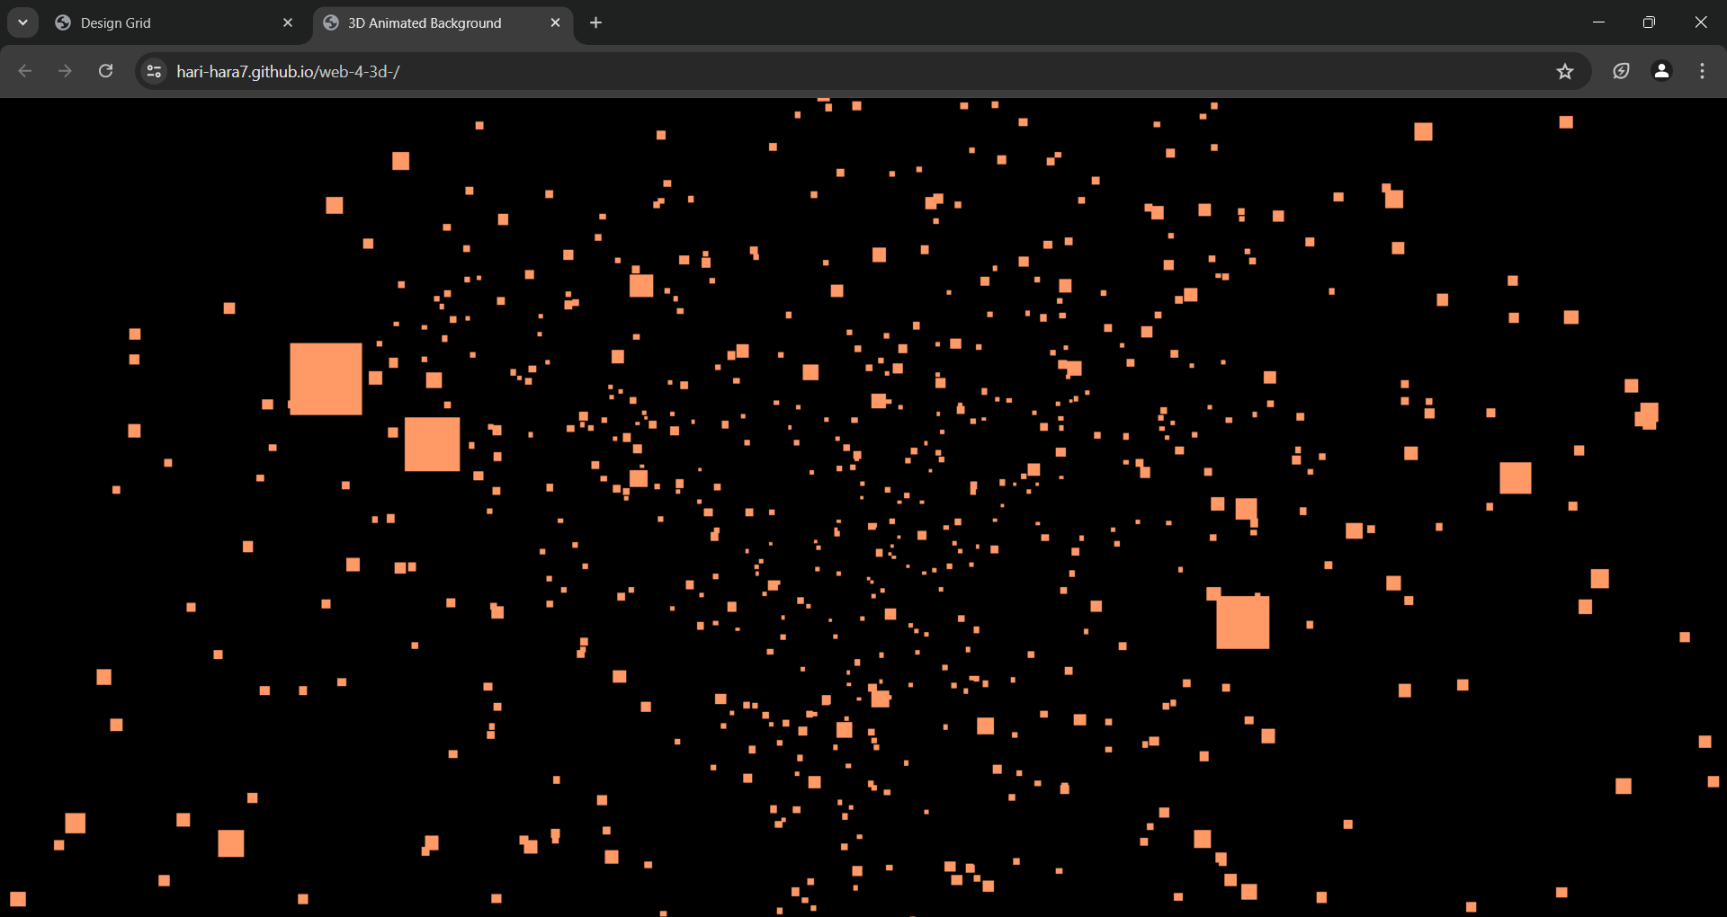
Task: Close the Design Grid tab
Action: [x=288, y=22]
